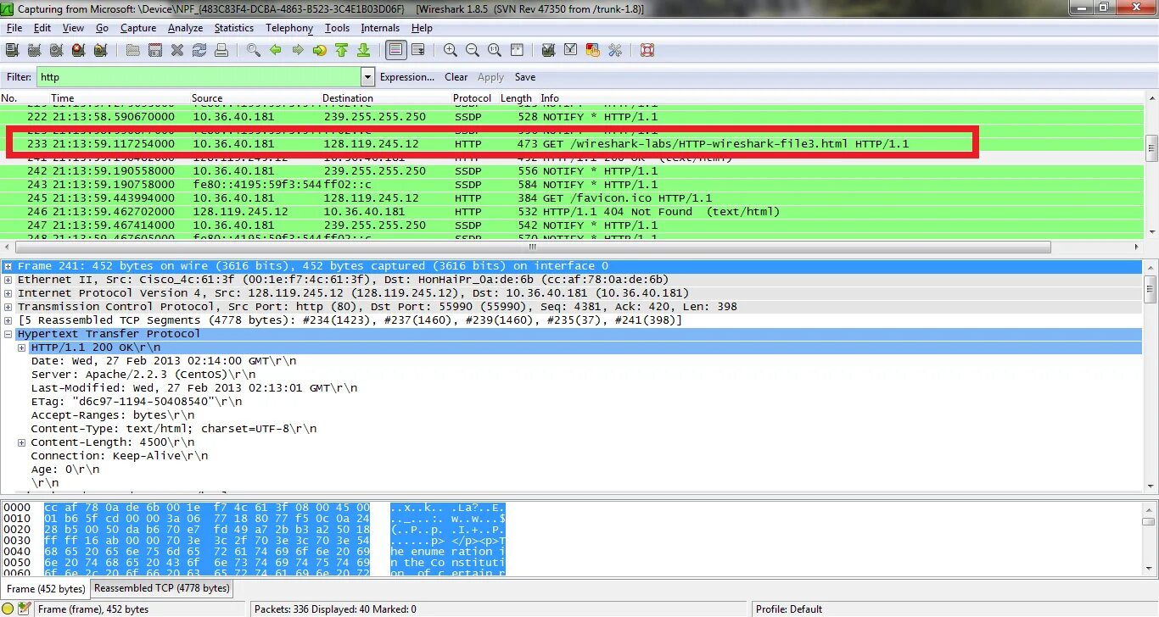Expand the HTTP/1.1 200 OK line
The width and height of the screenshot is (1159, 617).
click(22, 347)
